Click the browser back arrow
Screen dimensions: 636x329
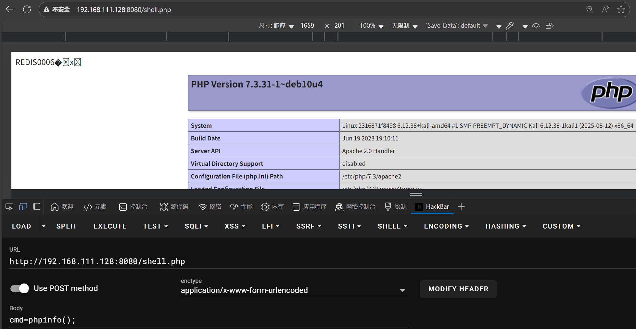9,9
